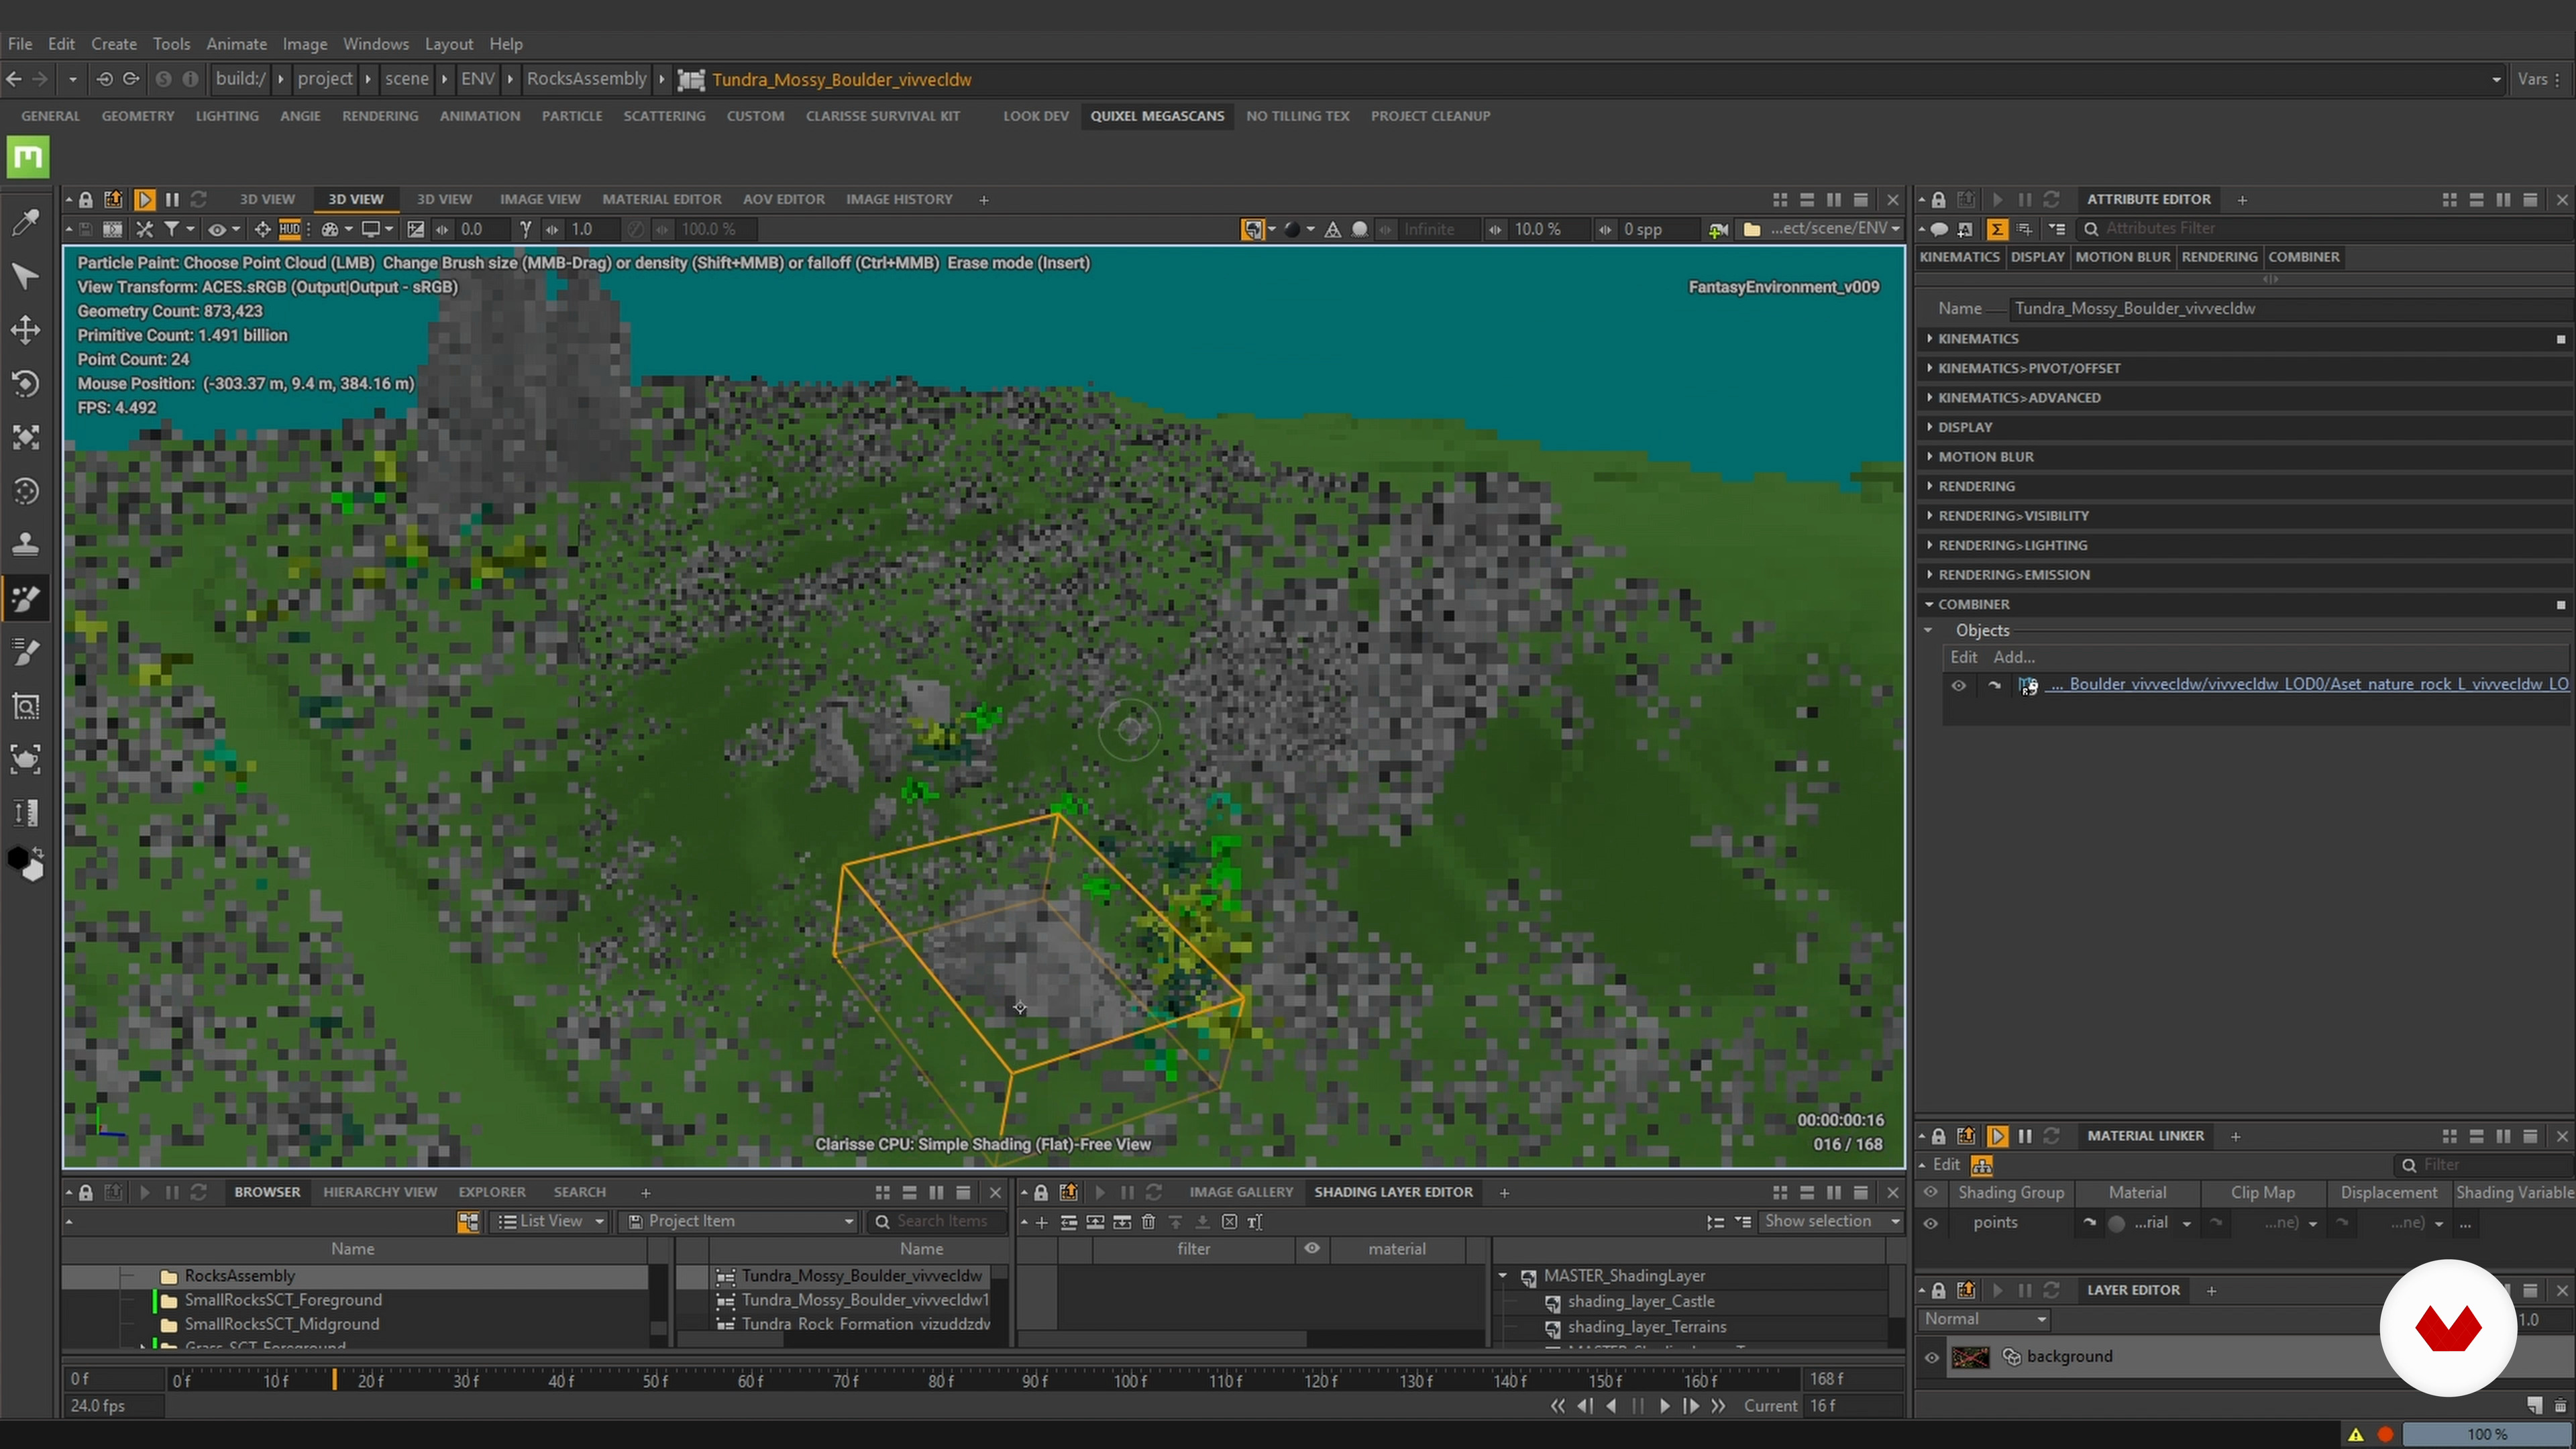Toggle Material Linker play button

pyautogui.click(x=1997, y=1137)
